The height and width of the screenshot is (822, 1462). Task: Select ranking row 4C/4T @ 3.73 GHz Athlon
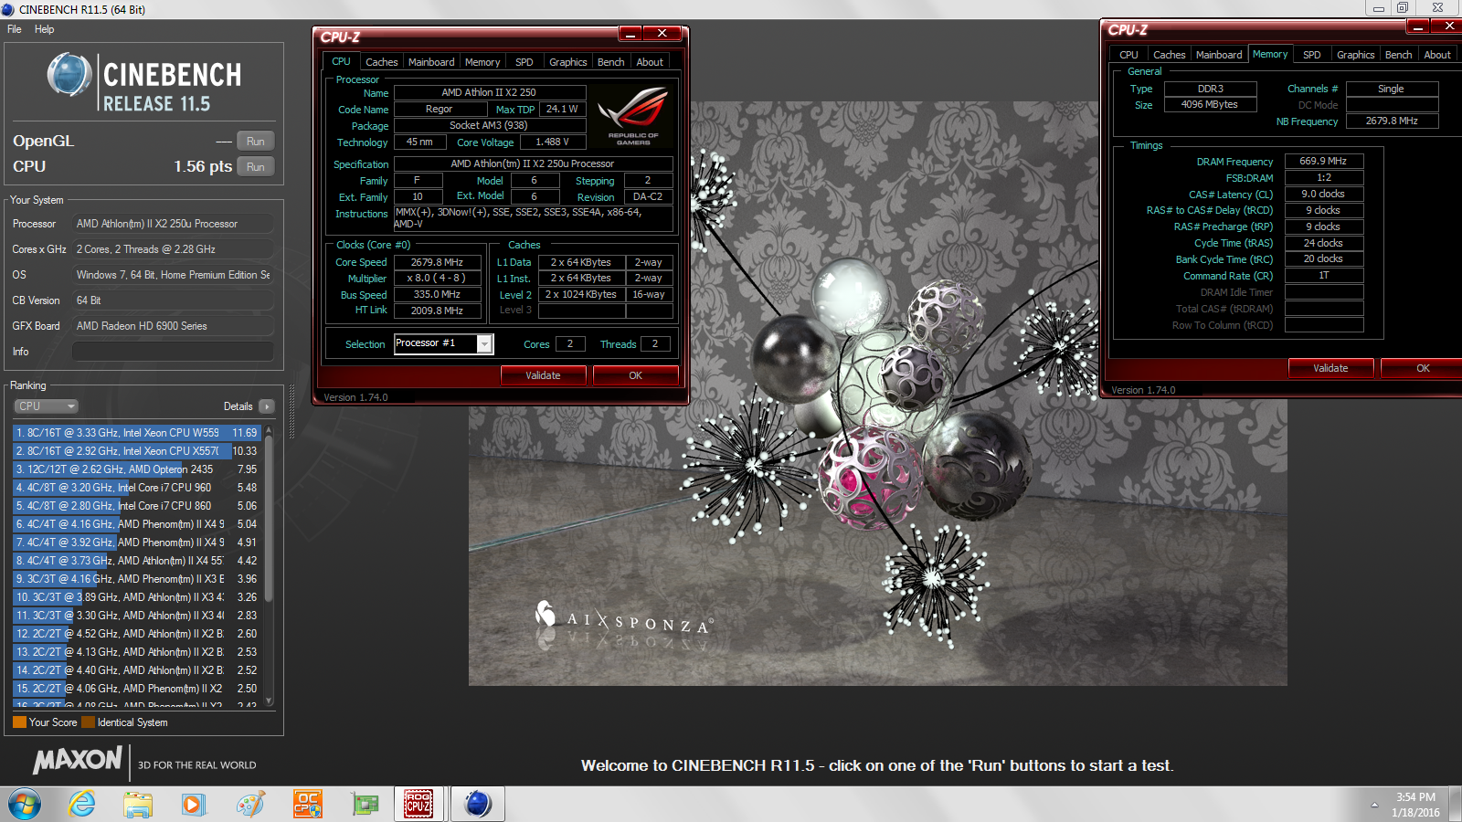tap(137, 561)
